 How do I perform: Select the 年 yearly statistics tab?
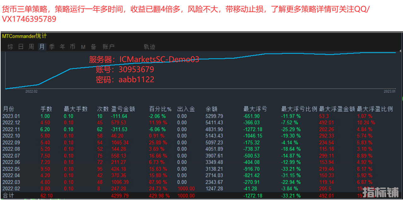coord(62,47)
